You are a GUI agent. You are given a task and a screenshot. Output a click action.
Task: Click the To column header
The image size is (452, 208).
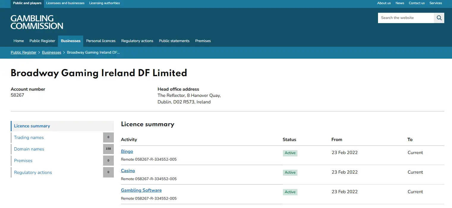(x=410, y=140)
